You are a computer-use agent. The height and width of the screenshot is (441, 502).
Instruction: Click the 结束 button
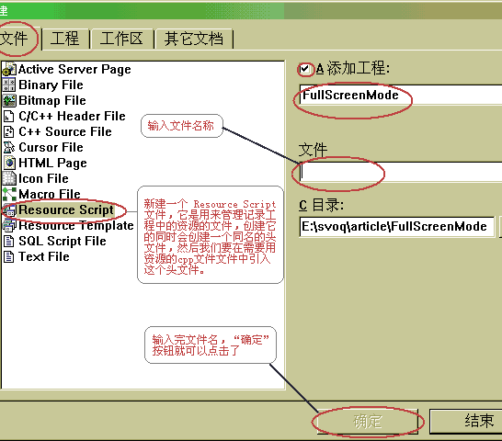pyautogui.click(x=466, y=421)
